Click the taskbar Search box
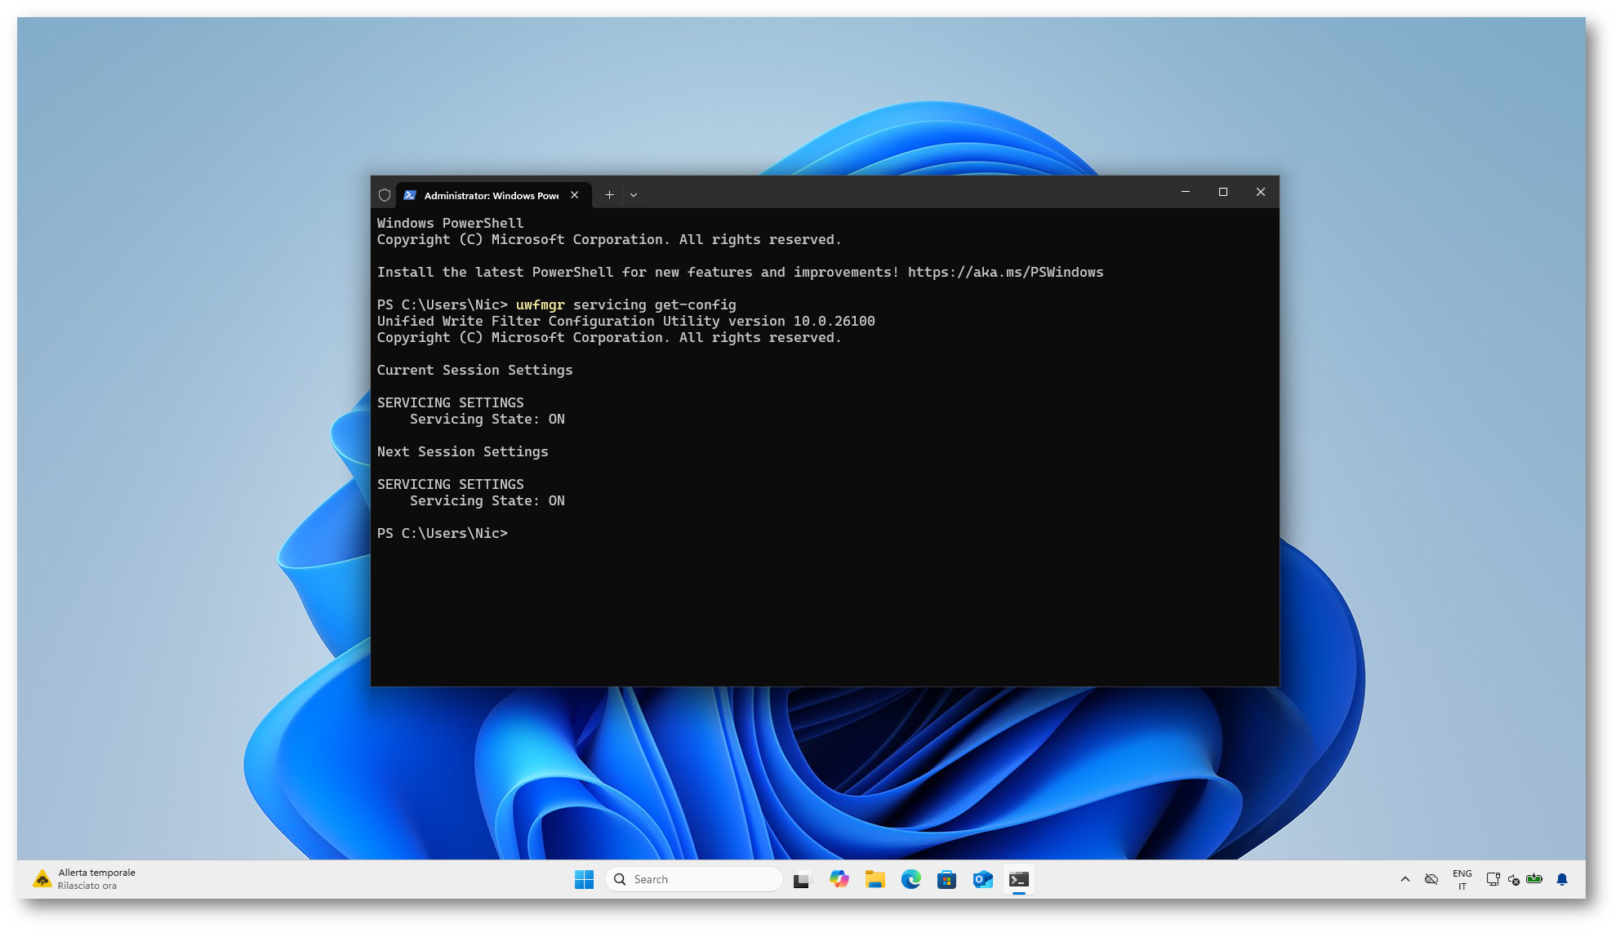 (694, 879)
